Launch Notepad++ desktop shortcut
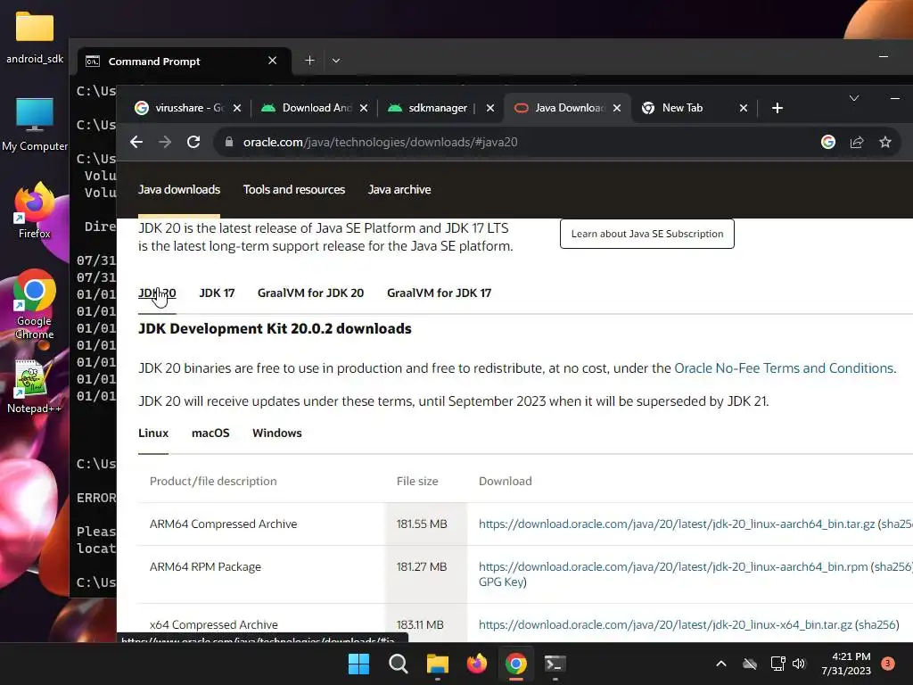913x685 pixels. (x=35, y=387)
